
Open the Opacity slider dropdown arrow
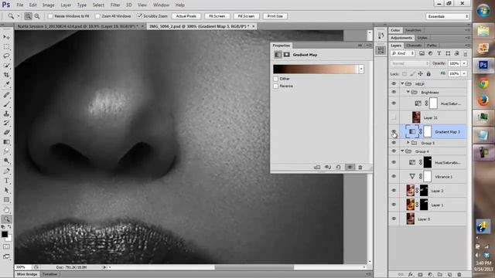click(x=464, y=63)
